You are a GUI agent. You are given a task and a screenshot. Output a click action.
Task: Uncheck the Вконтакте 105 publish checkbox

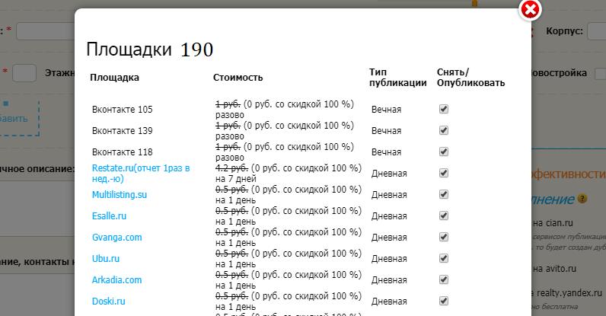pyautogui.click(x=444, y=110)
